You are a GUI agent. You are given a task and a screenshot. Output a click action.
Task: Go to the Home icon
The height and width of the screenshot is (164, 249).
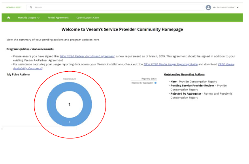click(9, 18)
